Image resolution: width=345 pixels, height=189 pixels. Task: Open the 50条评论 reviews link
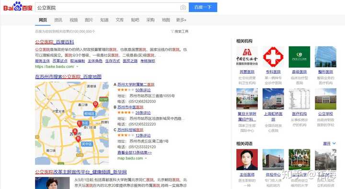tap(143, 90)
